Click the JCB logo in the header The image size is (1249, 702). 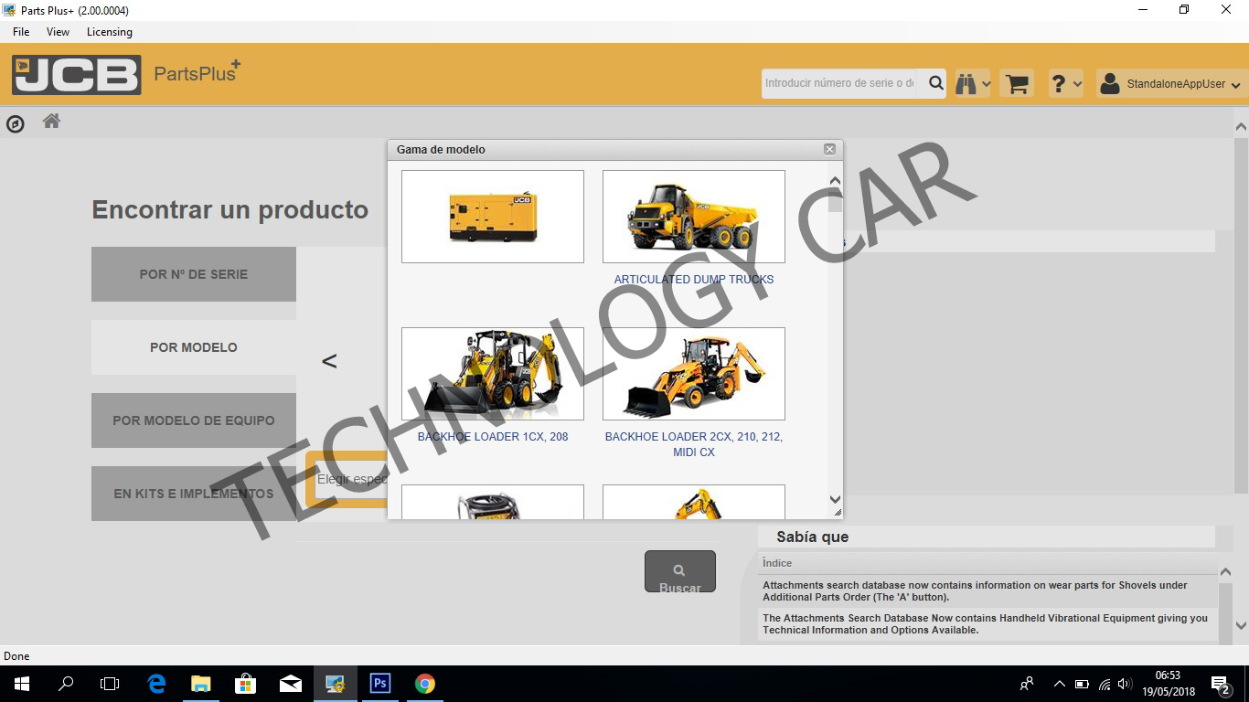coord(77,75)
